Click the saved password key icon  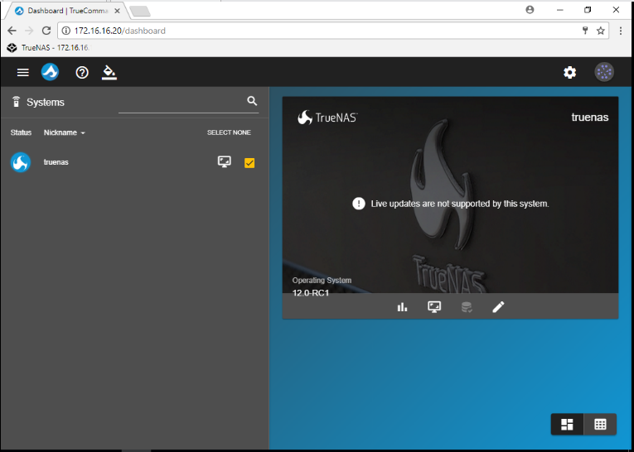coord(585,31)
